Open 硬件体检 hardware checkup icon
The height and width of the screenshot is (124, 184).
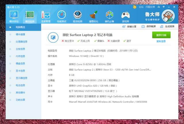(14, 16)
